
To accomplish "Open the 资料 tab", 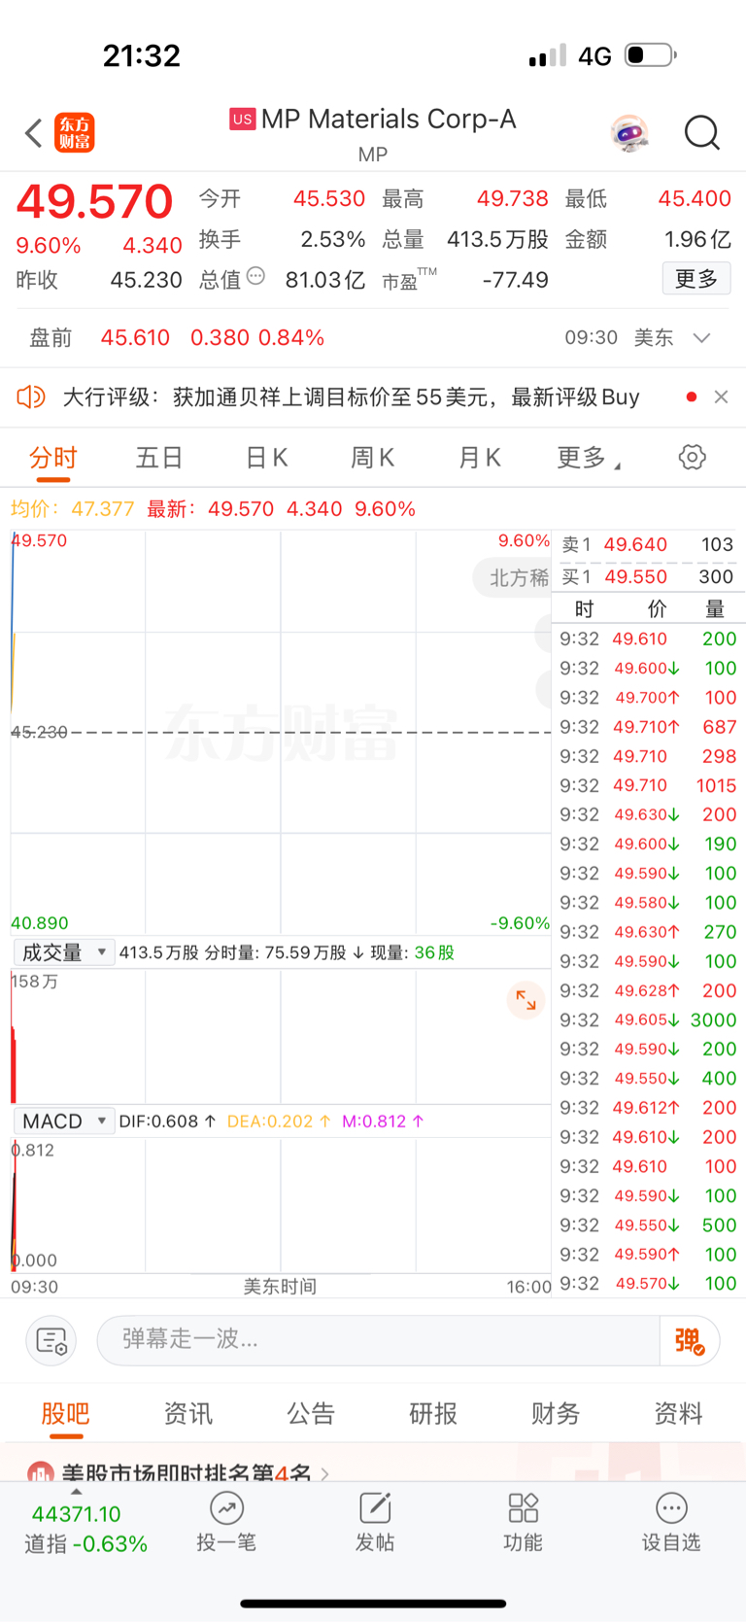I will (x=678, y=1414).
